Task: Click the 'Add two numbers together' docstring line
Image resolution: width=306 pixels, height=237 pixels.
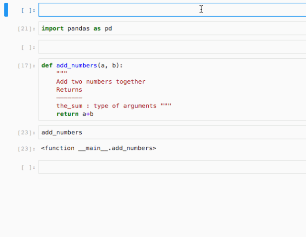Action: pos(101,82)
